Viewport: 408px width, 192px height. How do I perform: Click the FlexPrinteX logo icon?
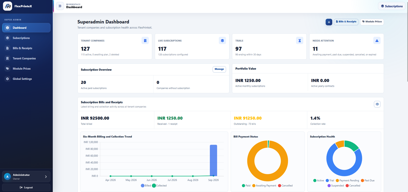coord(7,6)
